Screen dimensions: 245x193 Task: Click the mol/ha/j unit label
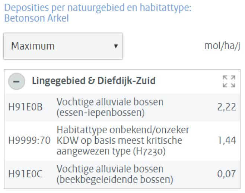pyautogui.click(x=222, y=46)
